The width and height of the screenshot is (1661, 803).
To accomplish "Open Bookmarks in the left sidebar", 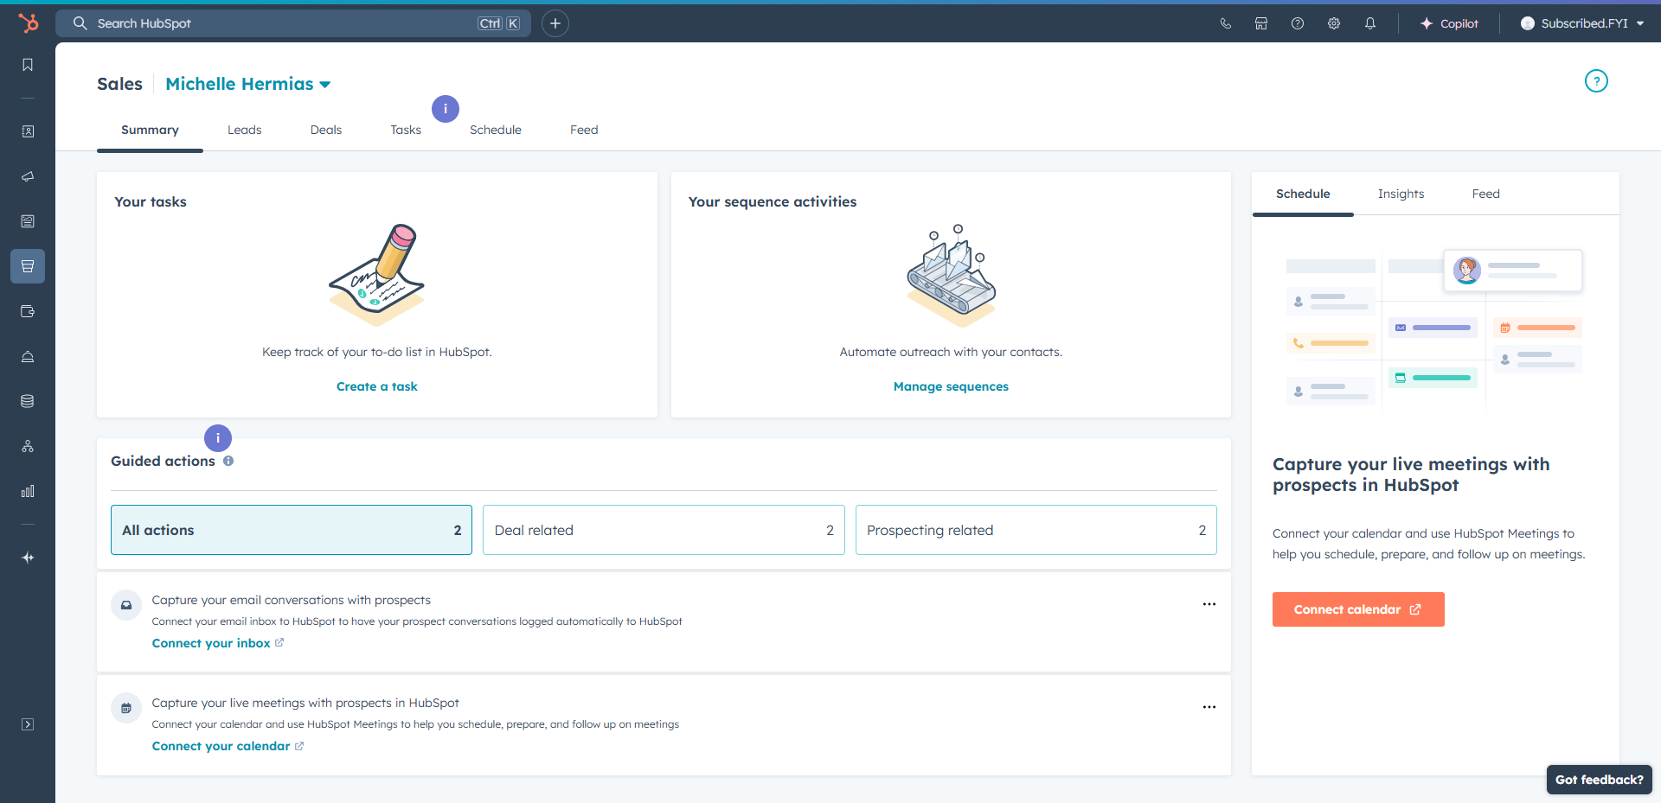I will (28, 65).
